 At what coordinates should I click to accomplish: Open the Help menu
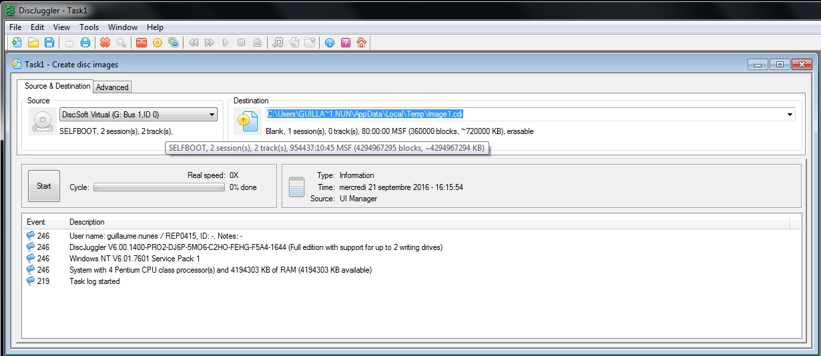155,27
